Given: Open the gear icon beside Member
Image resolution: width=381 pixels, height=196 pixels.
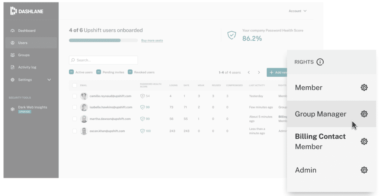Looking at the screenshot, I should tap(364, 87).
